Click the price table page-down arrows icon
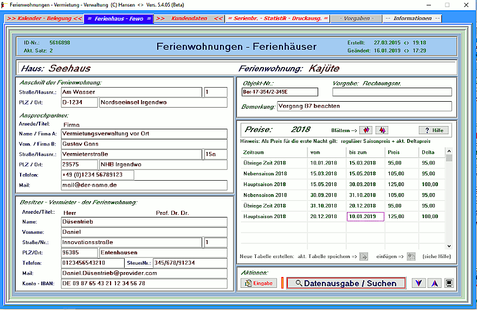This screenshot has width=477, height=310. [367, 130]
